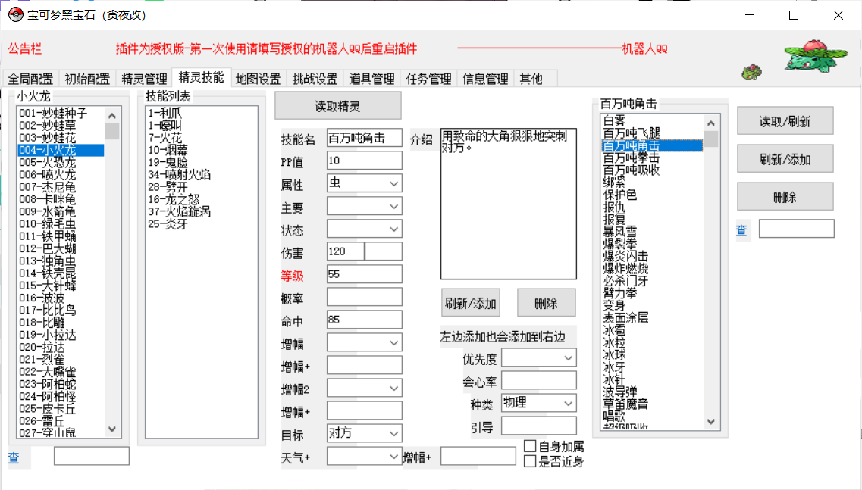Click the Pokeball app icon in title bar
The width and height of the screenshot is (862, 490).
point(15,15)
